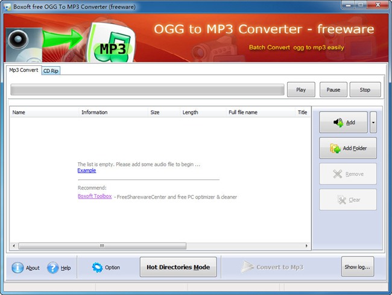This screenshot has height=295, width=392.
Task: Minimize the converter window
Action: point(348,5)
